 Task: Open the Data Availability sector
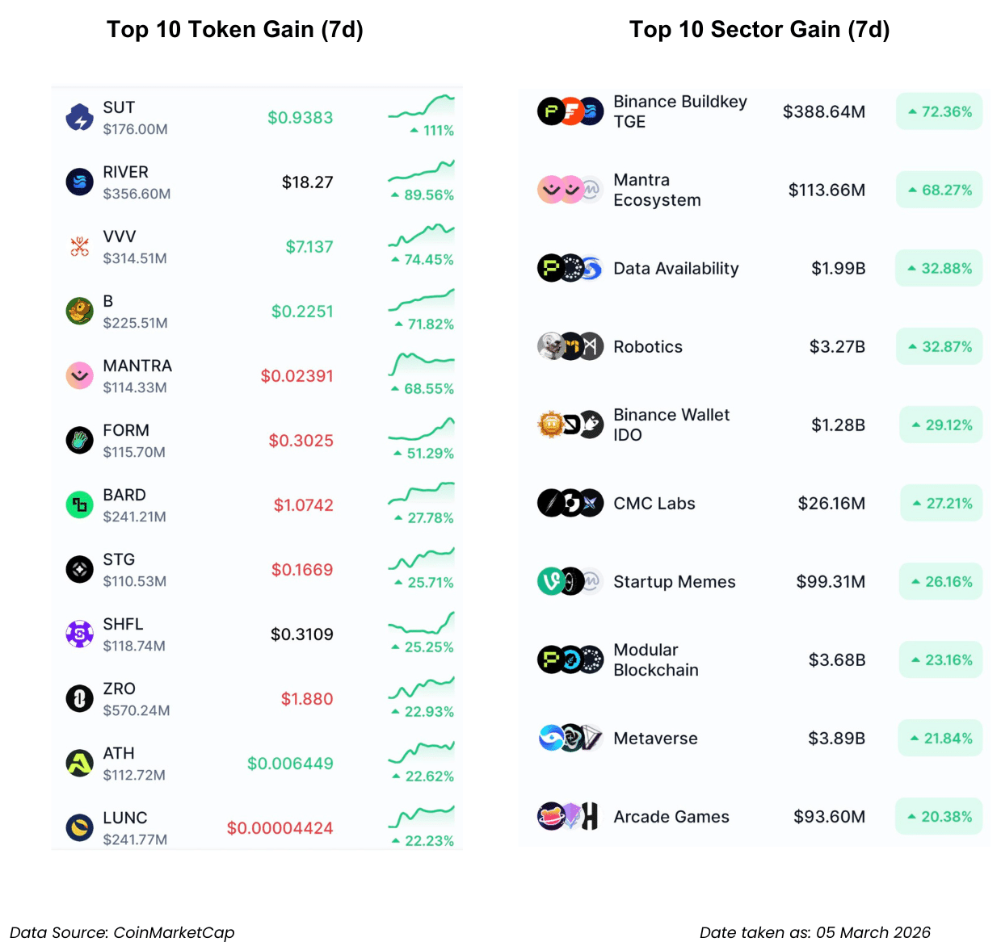click(x=675, y=269)
